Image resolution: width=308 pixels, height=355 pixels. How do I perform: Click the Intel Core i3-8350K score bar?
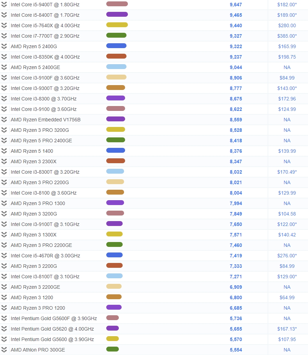tap(116, 56)
